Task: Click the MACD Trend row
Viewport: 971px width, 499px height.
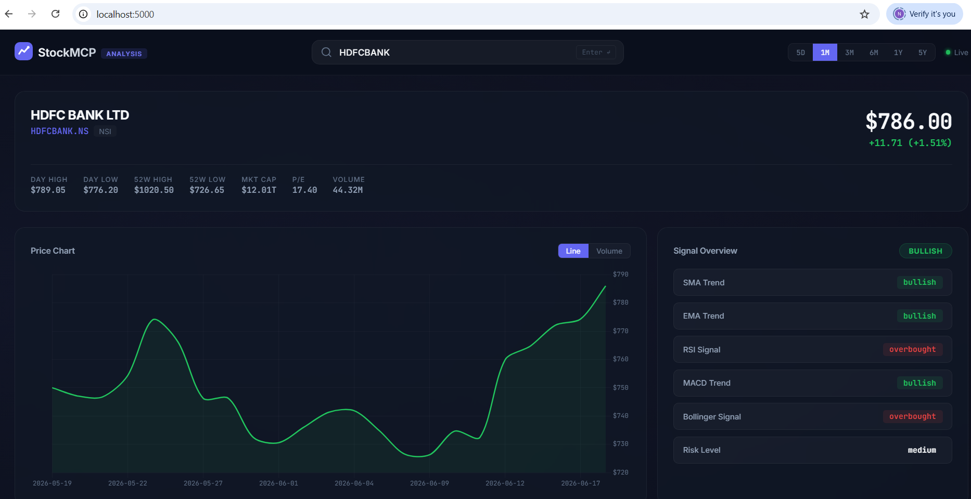Action: point(812,383)
